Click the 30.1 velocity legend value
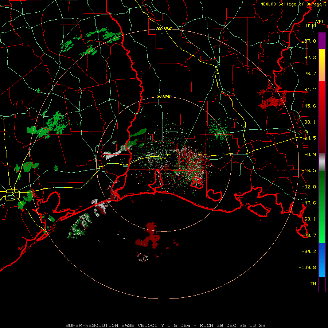This screenshot has width=328, height=328. 310,122
